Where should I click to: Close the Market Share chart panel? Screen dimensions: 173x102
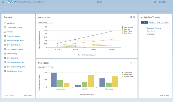134,17
